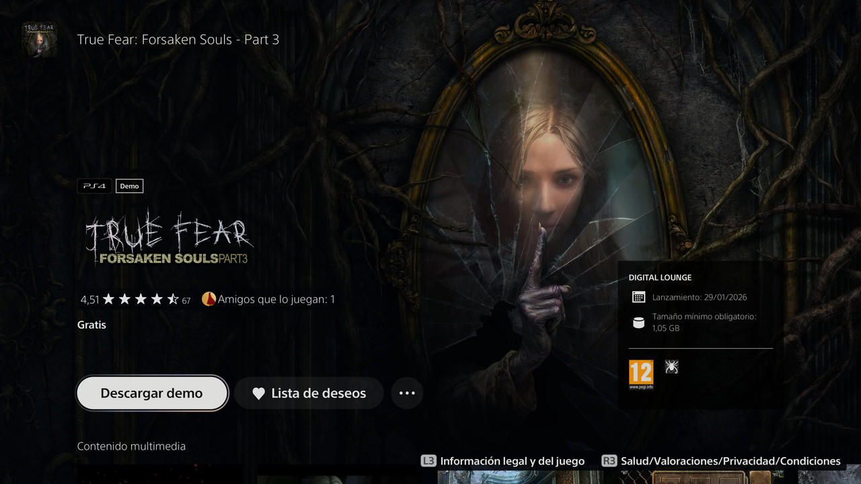Click the 67 ratings count
Viewport: 861px width, 484px height.
click(x=186, y=301)
